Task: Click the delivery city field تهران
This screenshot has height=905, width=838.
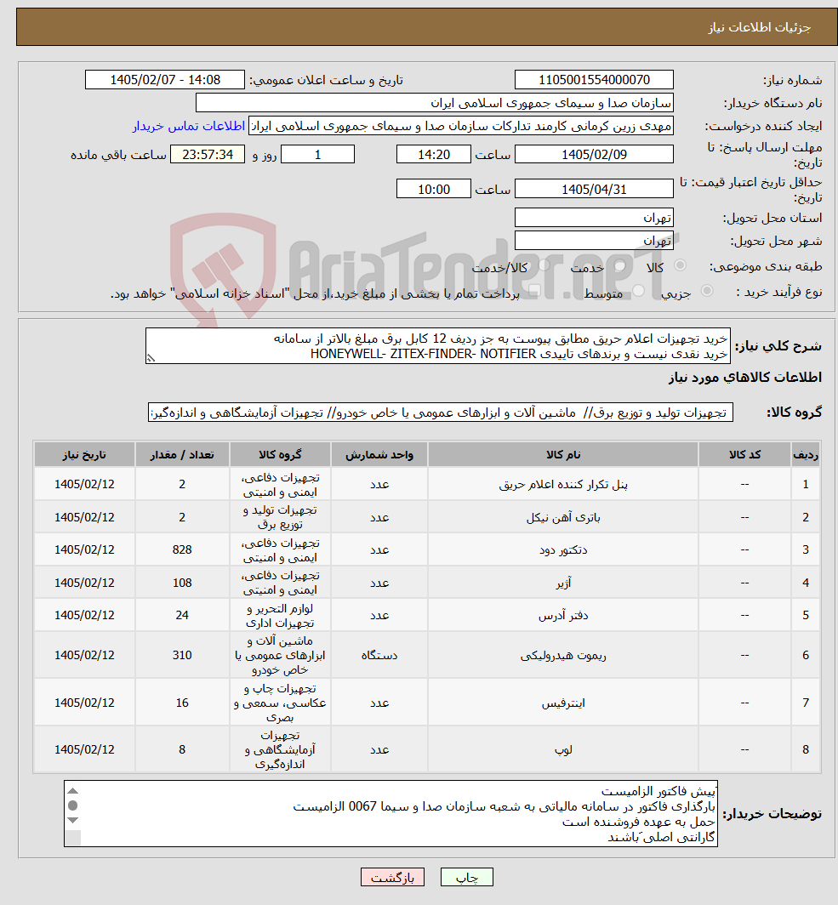Action: point(594,241)
